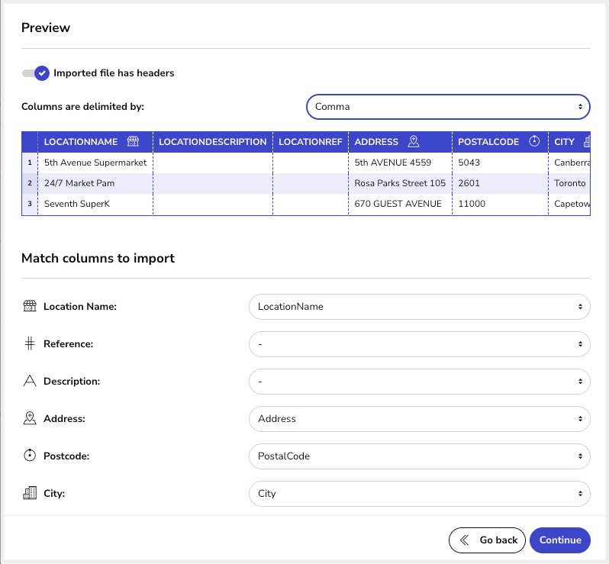Open the Description column dropdown
The width and height of the screenshot is (609, 564).
point(420,381)
